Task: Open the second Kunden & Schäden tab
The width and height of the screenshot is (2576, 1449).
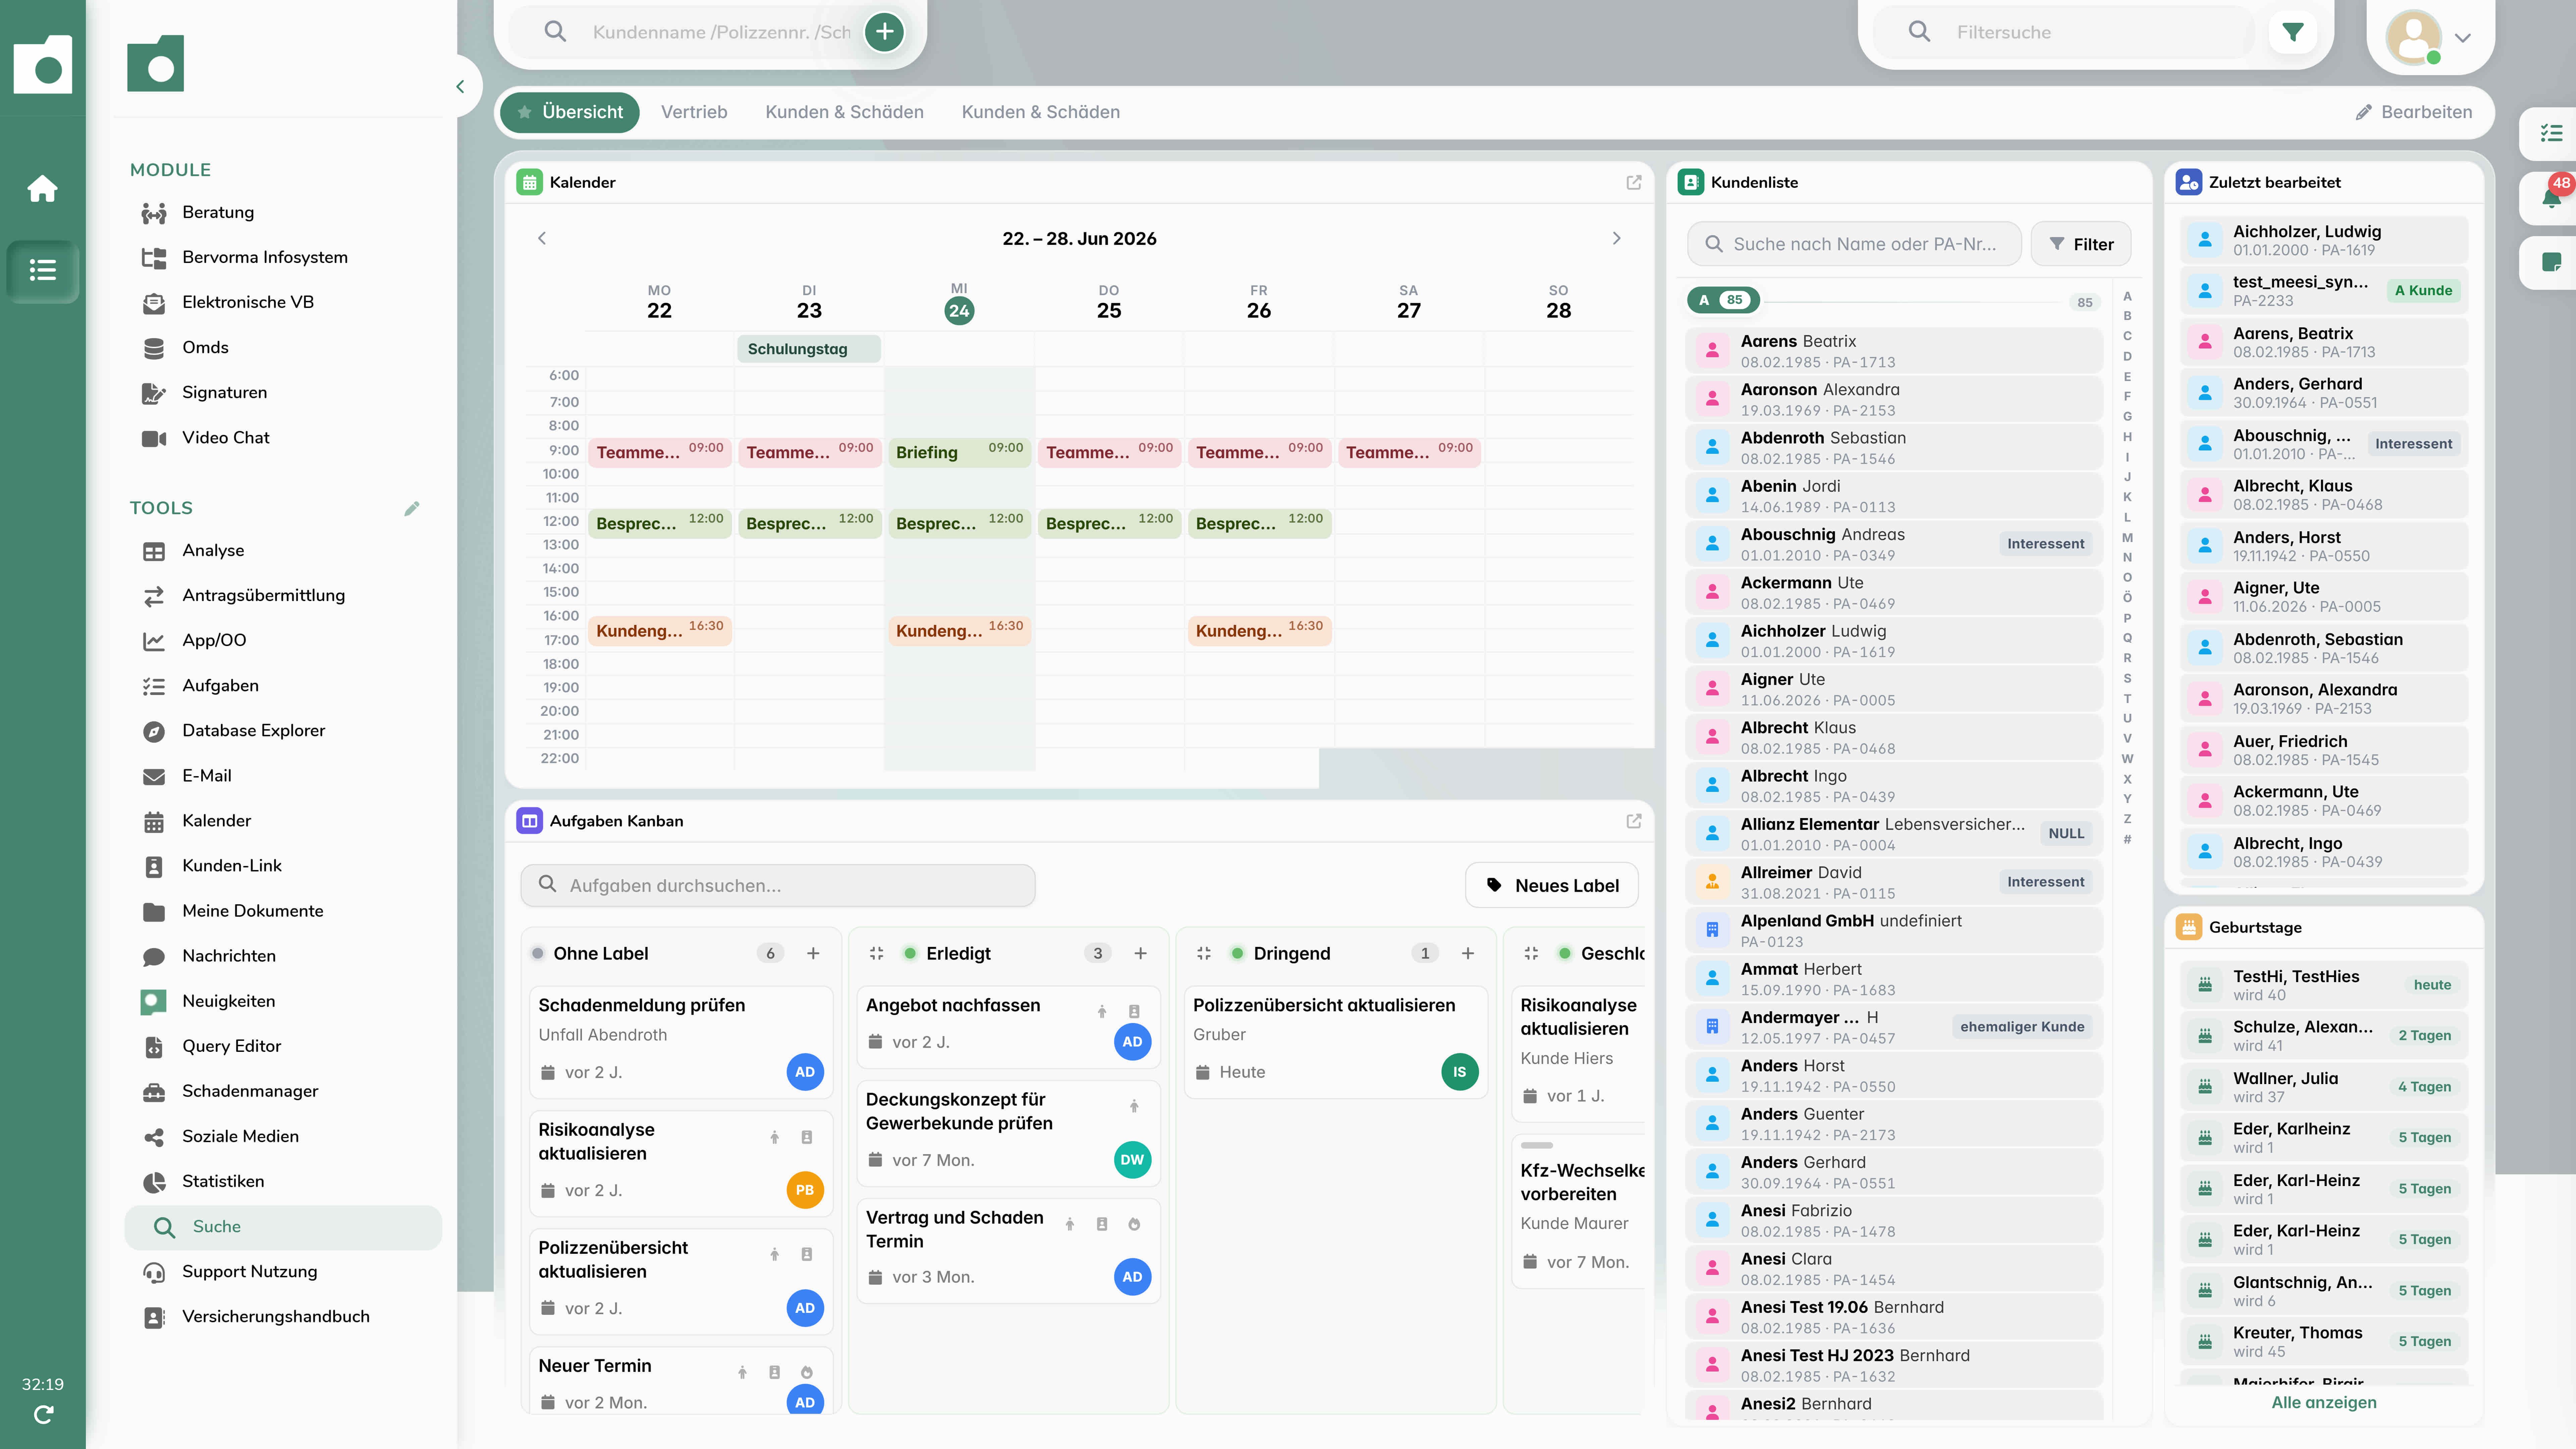Action: coord(1040,112)
